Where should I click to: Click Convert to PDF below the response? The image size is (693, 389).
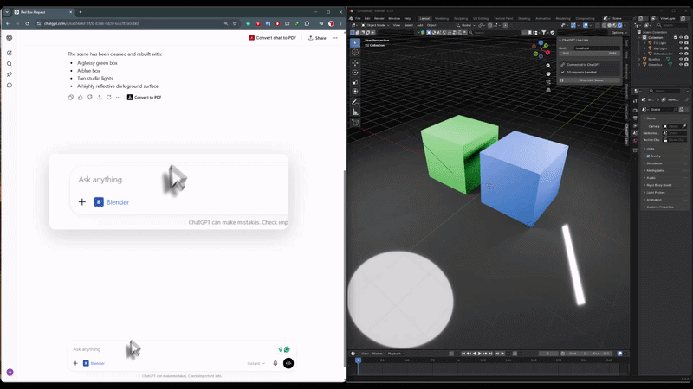pos(144,98)
